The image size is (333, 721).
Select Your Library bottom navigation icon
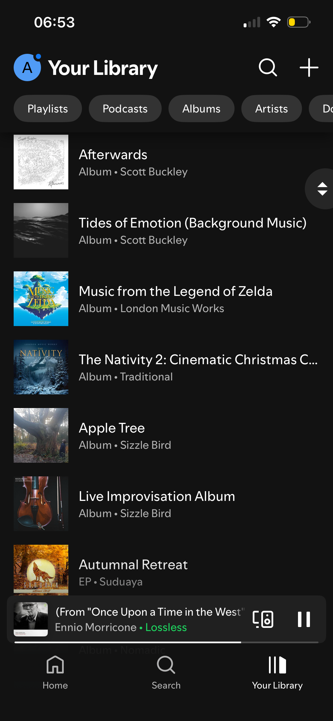click(x=277, y=672)
